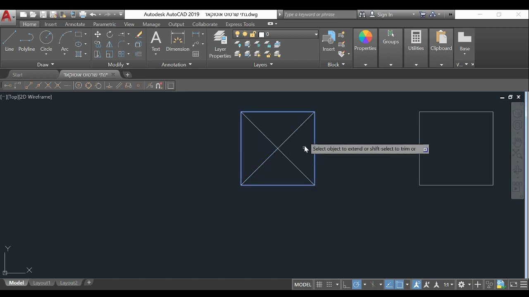529x297 pixels.
Task: Open the Clipboard panel
Action: pyautogui.click(x=441, y=41)
